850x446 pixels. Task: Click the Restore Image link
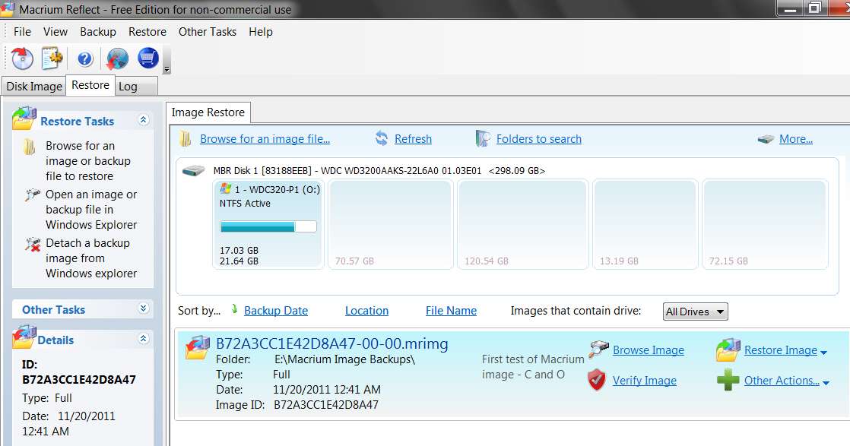[x=781, y=350]
